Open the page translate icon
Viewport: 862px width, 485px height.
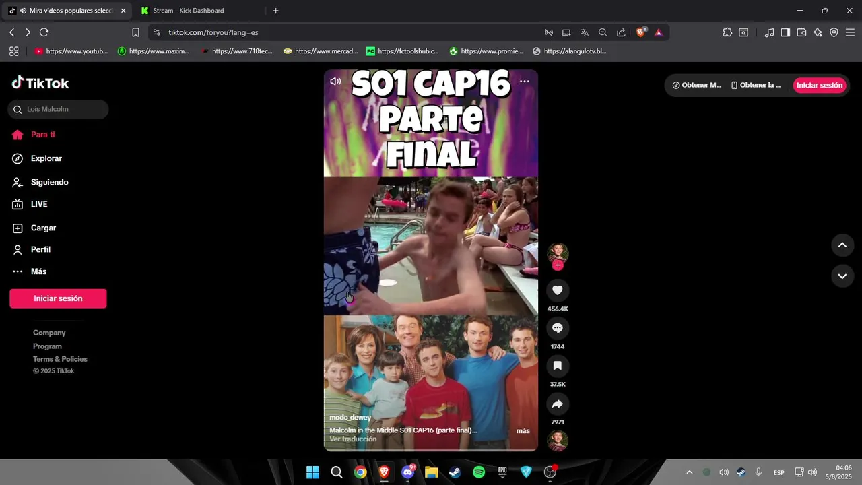point(585,32)
